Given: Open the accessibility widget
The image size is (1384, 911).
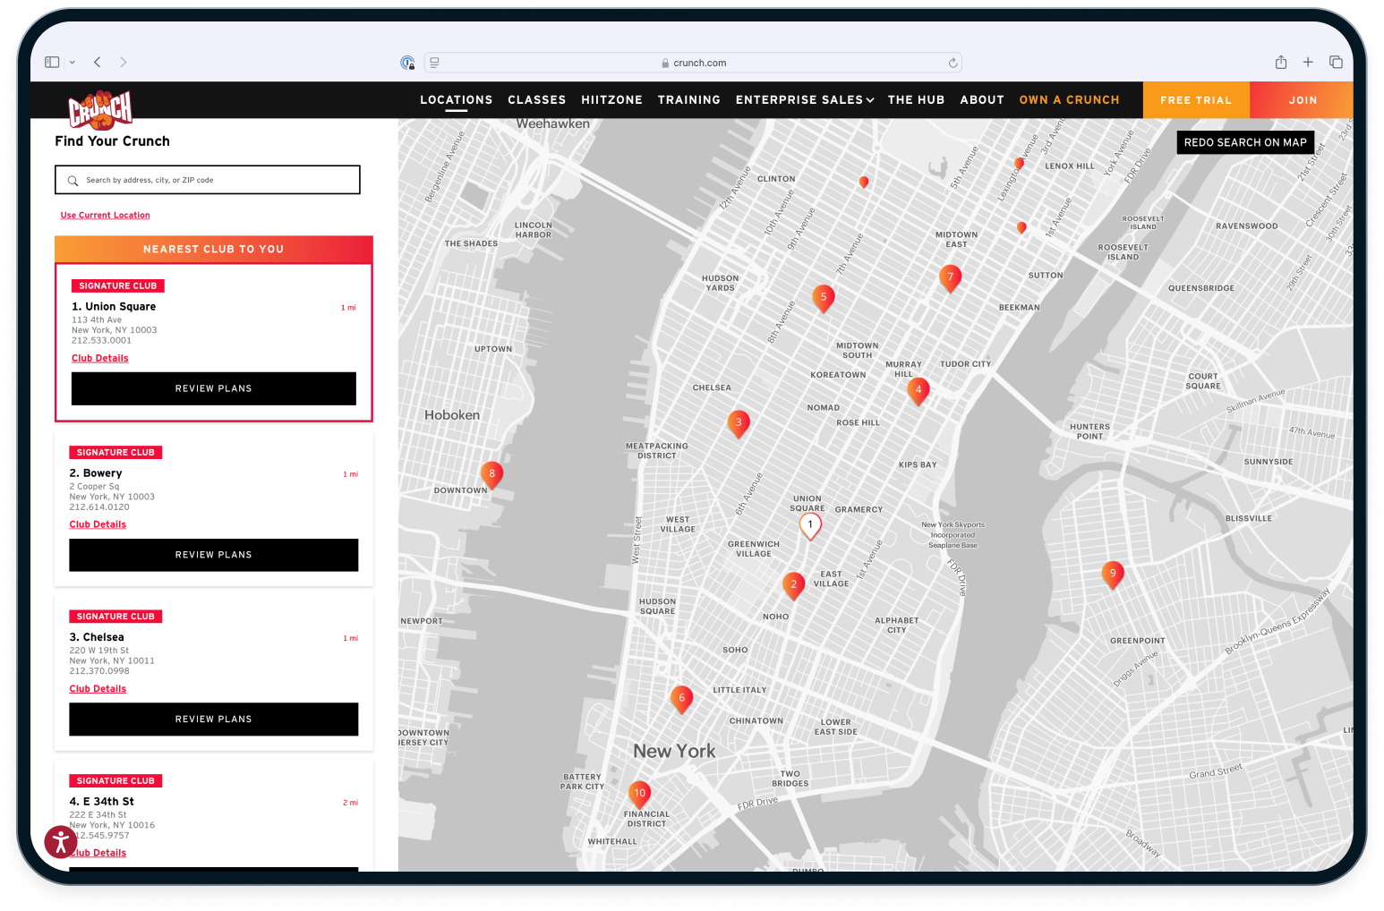Looking at the screenshot, I should click(x=60, y=841).
